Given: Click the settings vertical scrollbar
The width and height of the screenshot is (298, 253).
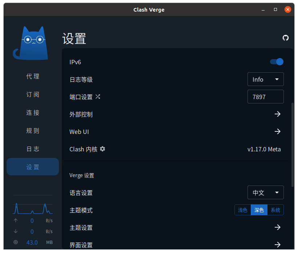Looking at the screenshot, I should 293,145.
